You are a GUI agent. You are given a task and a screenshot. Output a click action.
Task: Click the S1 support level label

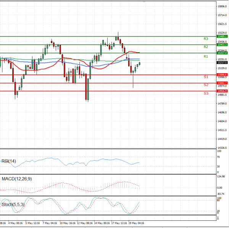(x=206, y=77)
